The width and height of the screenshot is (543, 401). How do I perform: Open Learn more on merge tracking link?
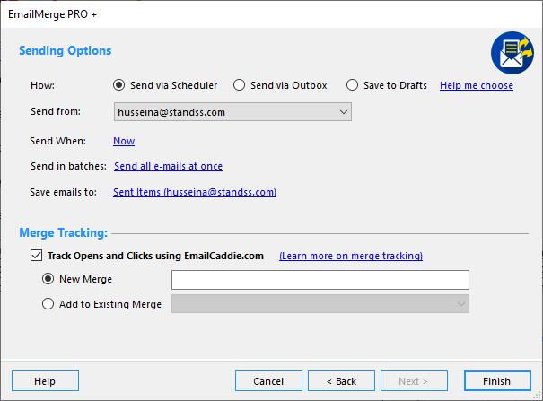pyautogui.click(x=351, y=256)
